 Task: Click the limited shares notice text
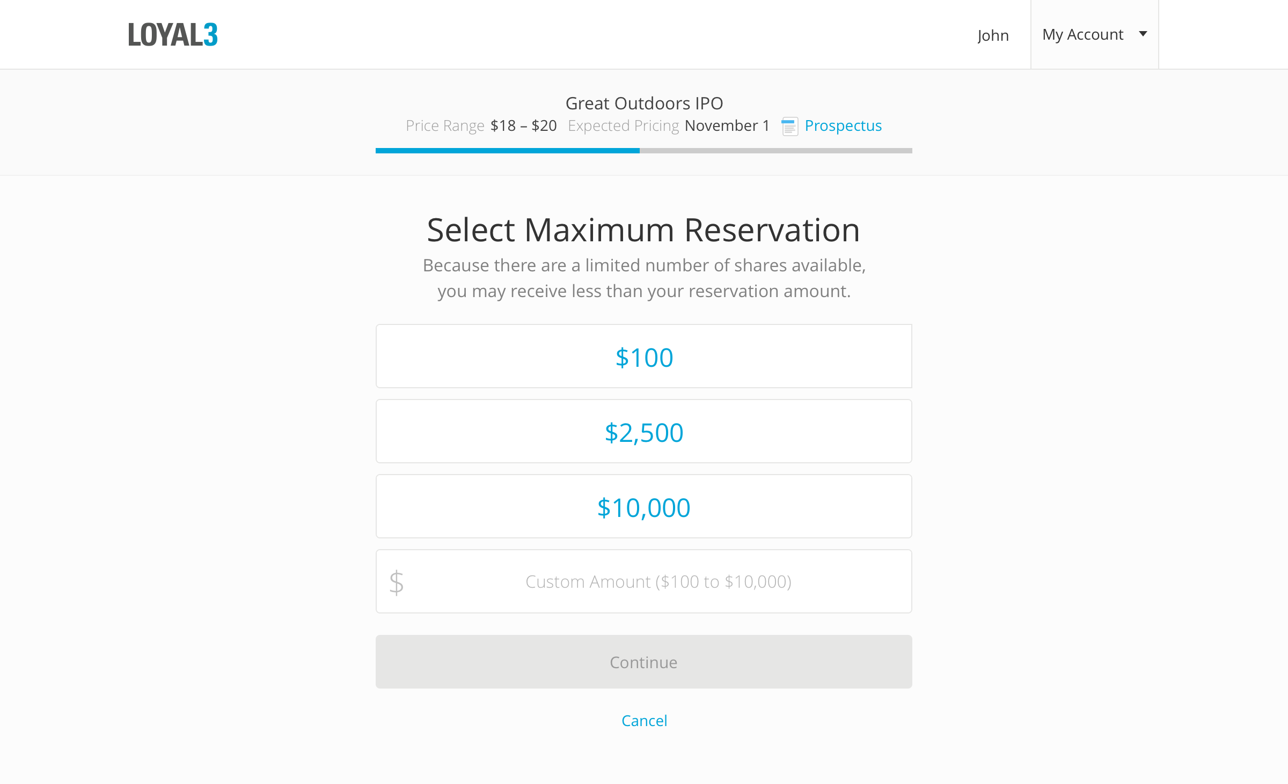644,278
